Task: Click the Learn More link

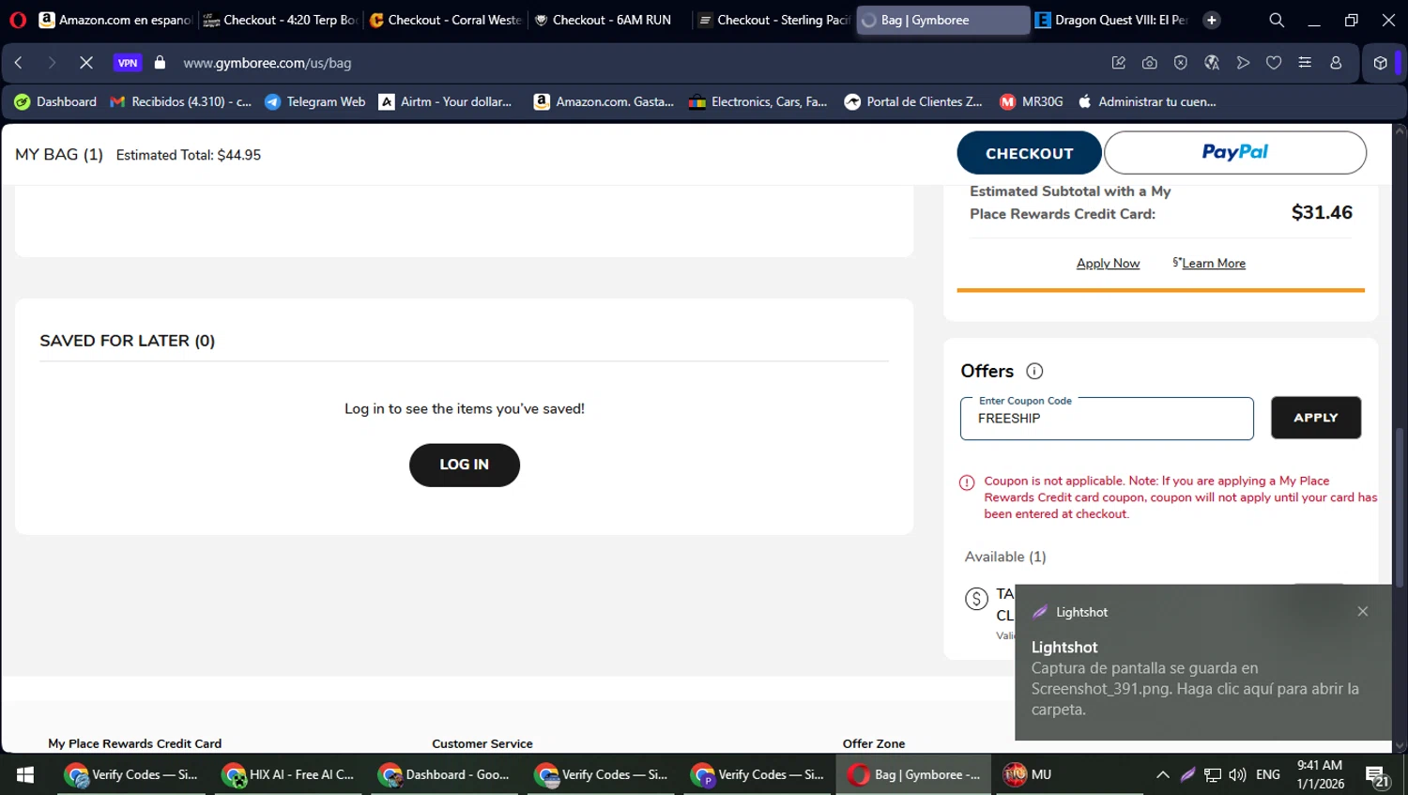Action: tap(1214, 264)
